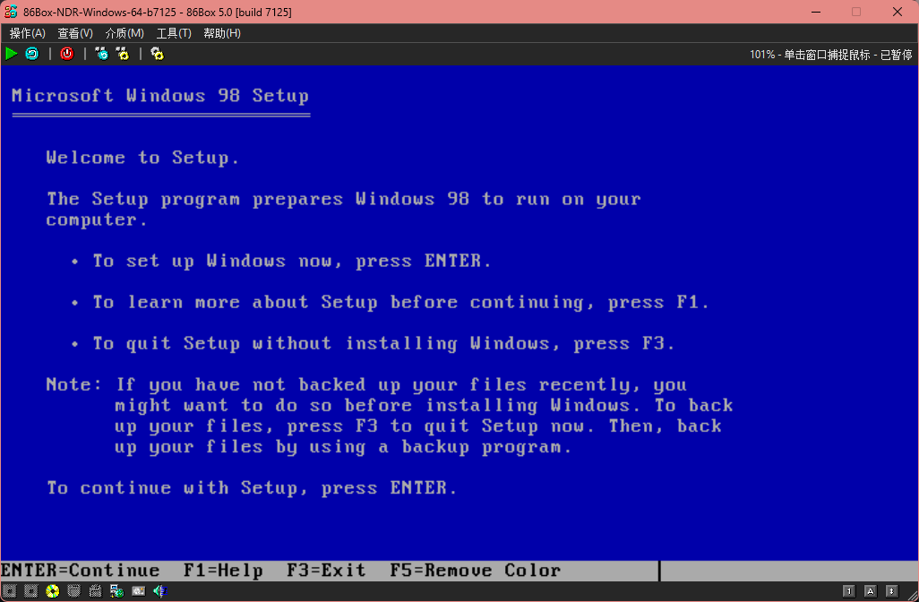Click the 86Box app icon in title bar

pyautogui.click(x=11, y=12)
